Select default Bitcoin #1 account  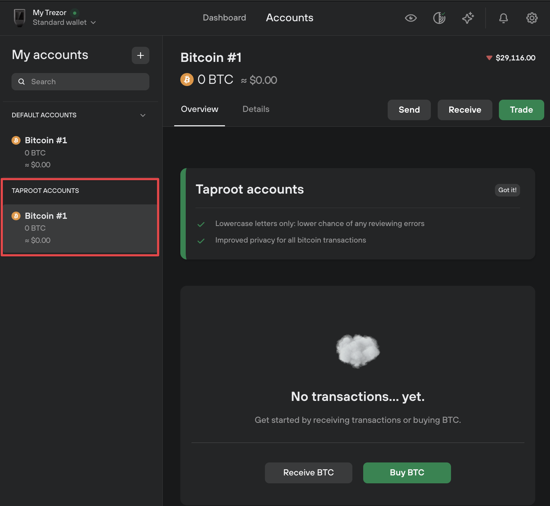point(80,152)
